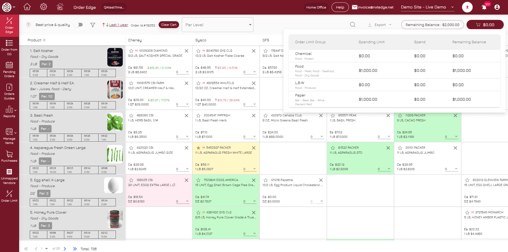
Task: Remove the 121216 Papettis item
Action: click(x=321, y=180)
